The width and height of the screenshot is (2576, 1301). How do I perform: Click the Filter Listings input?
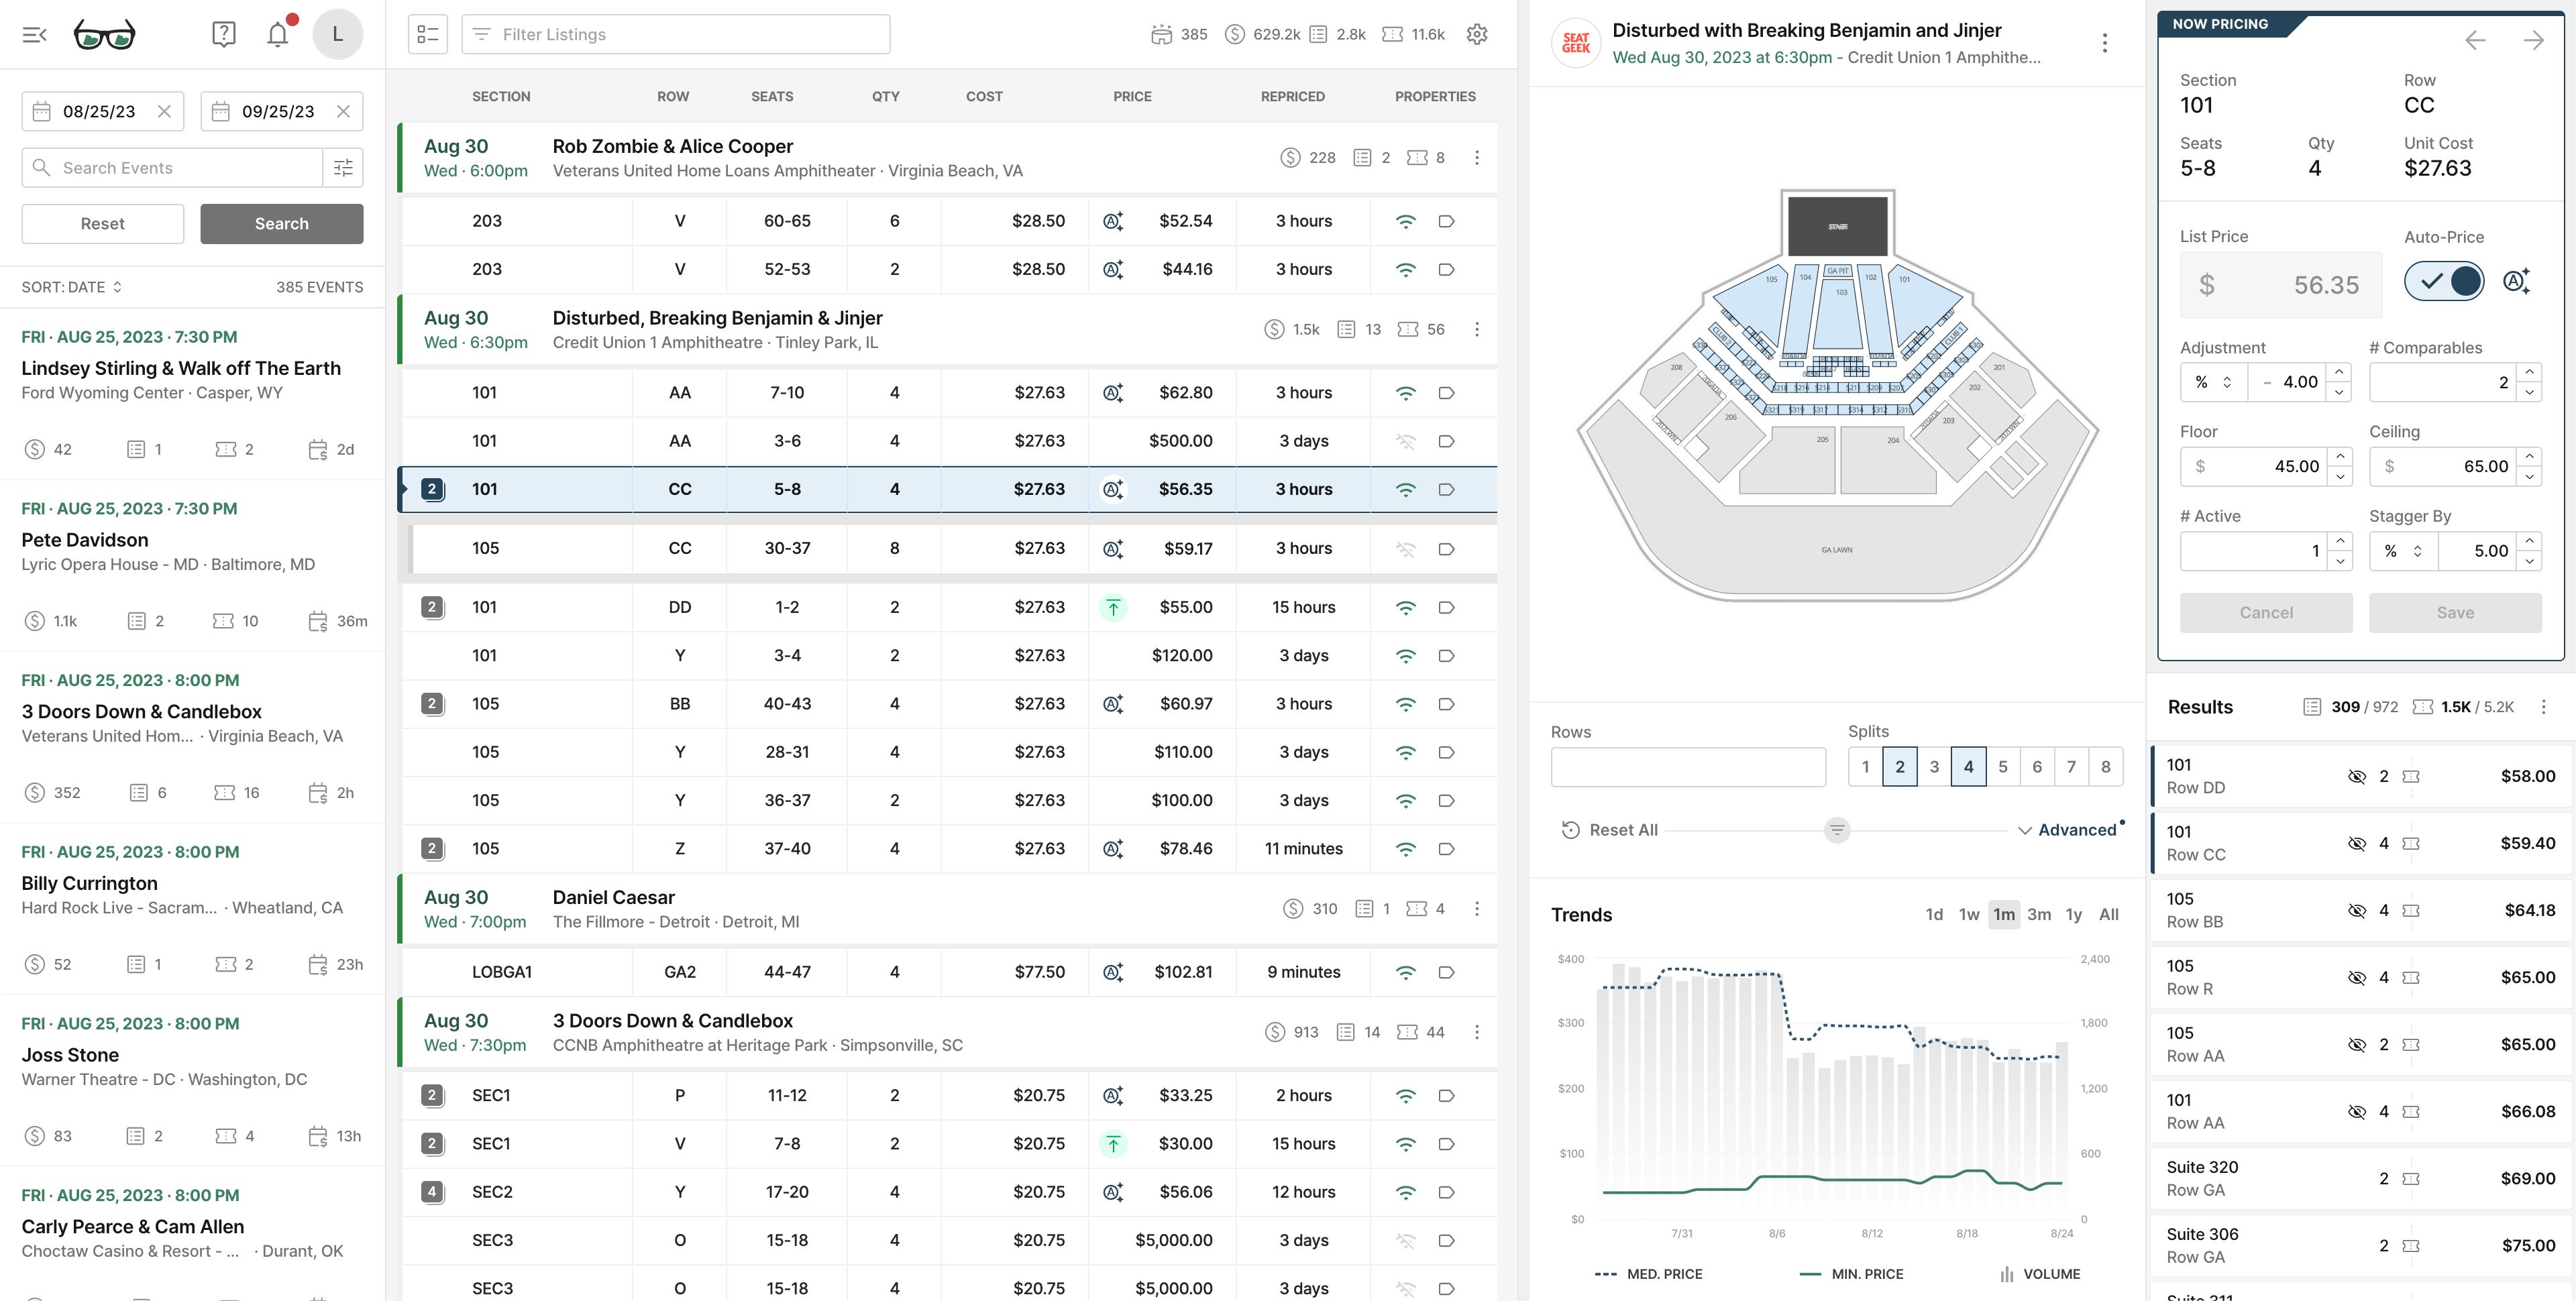point(676,35)
